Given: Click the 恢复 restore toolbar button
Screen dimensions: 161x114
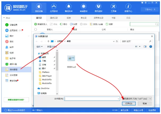Looking at the screenshot, I should tap(74, 24).
